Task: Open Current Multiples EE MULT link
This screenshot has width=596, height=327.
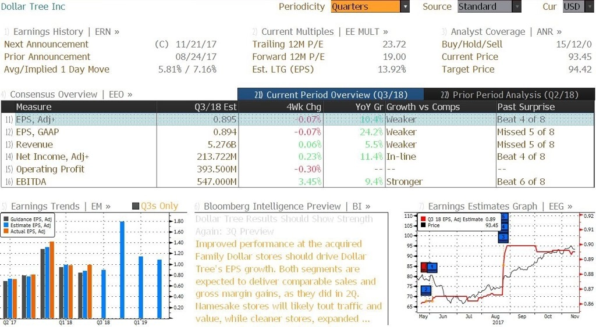Action: [x=325, y=32]
